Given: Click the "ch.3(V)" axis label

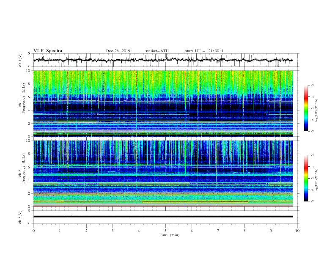Looking at the screenshot, I should point(20,217).
